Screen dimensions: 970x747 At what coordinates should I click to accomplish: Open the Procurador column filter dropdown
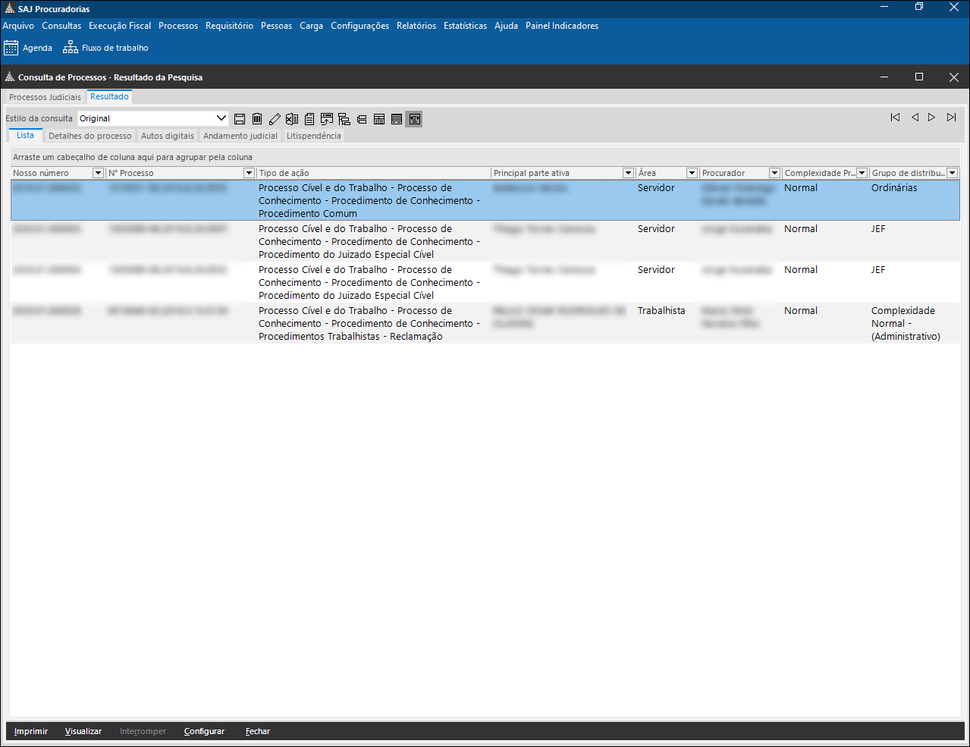(x=774, y=173)
